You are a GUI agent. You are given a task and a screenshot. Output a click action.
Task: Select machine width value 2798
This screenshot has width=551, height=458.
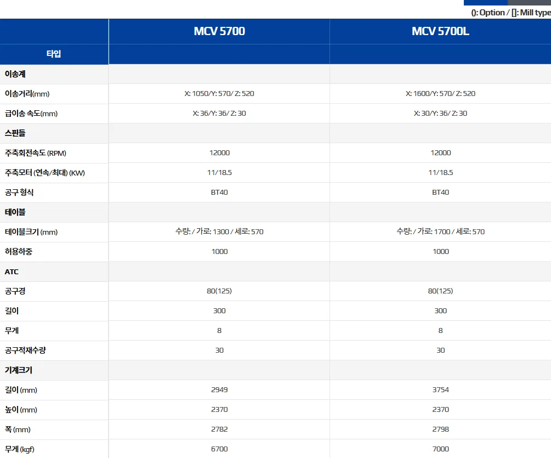coord(440,429)
